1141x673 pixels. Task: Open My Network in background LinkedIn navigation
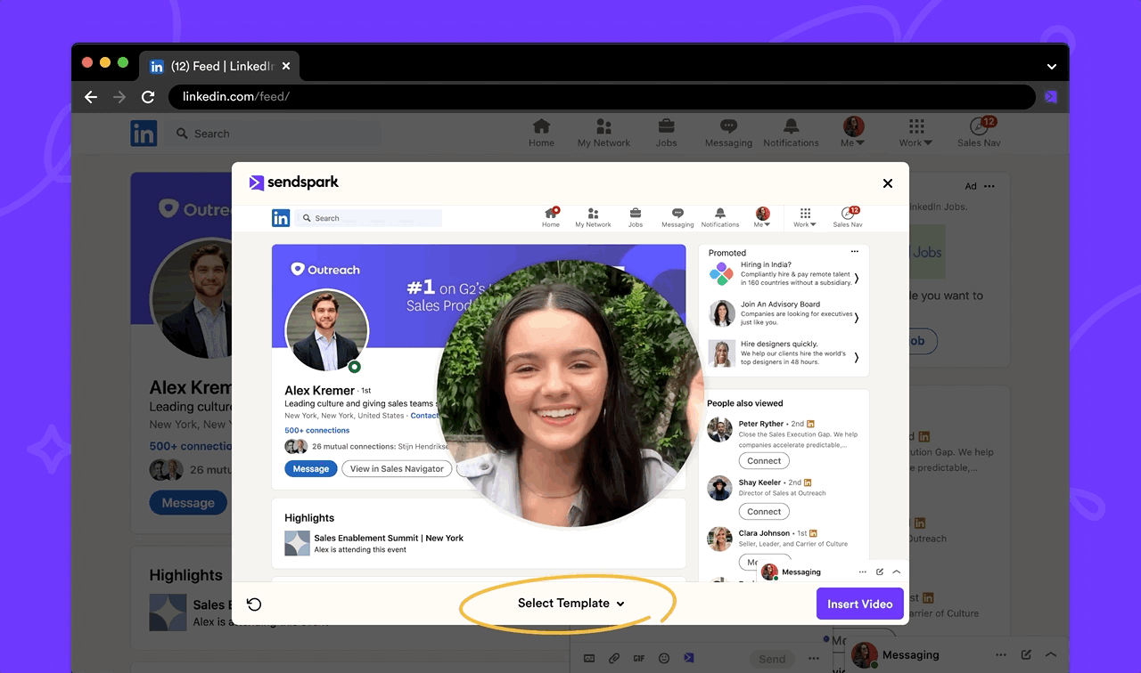603,133
